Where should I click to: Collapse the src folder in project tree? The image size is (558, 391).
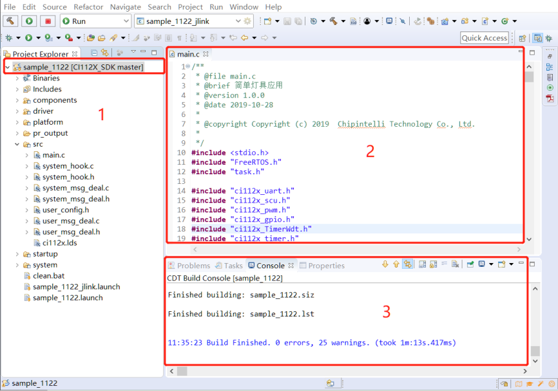tap(17, 144)
